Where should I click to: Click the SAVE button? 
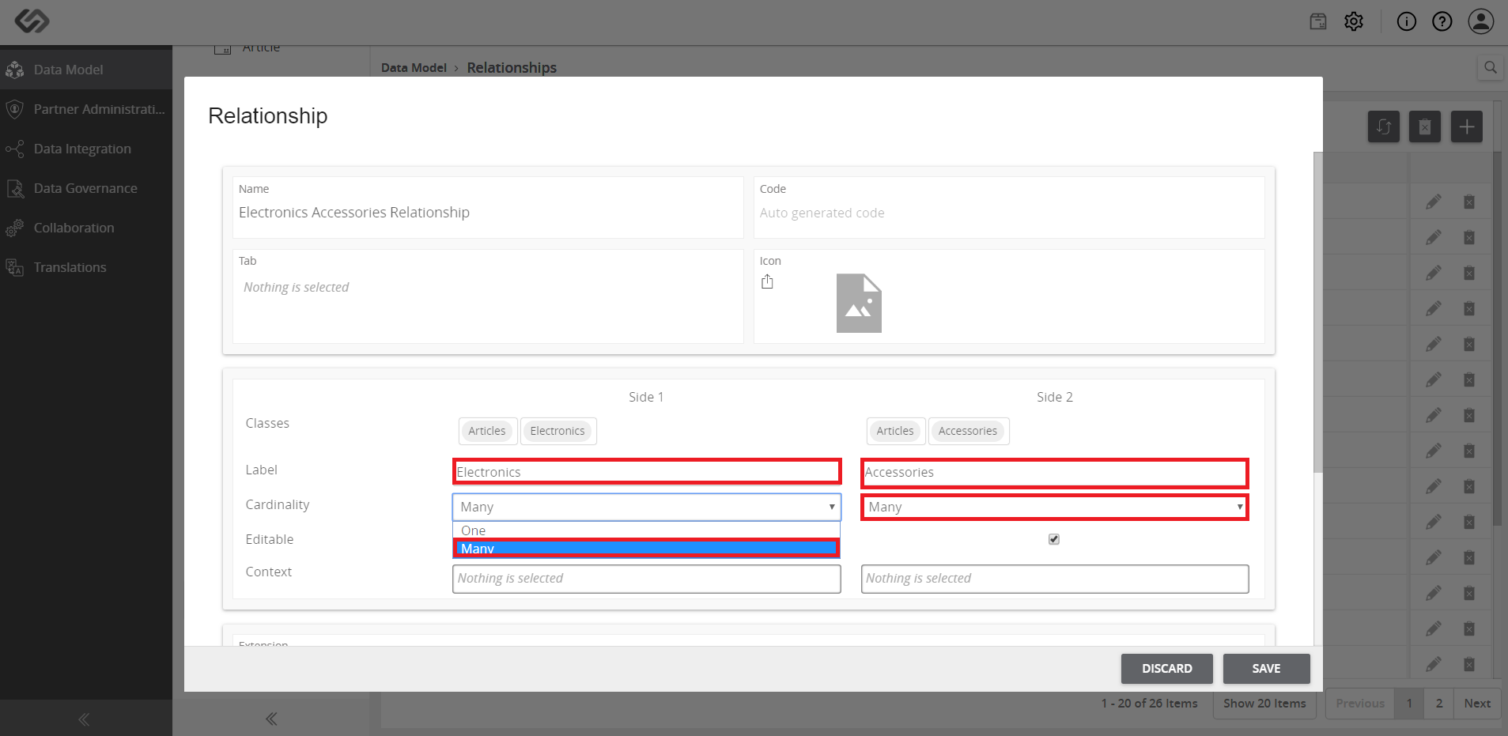1266,669
